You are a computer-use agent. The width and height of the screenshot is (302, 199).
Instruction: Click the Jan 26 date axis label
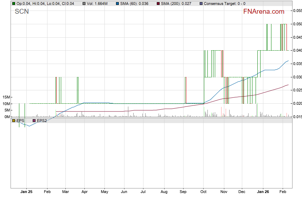[x=264, y=192]
